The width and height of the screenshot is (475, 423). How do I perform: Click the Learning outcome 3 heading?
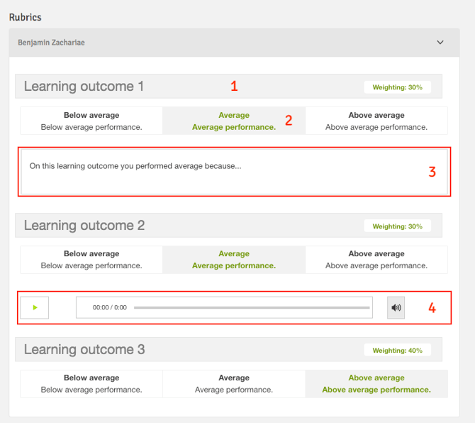point(84,349)
